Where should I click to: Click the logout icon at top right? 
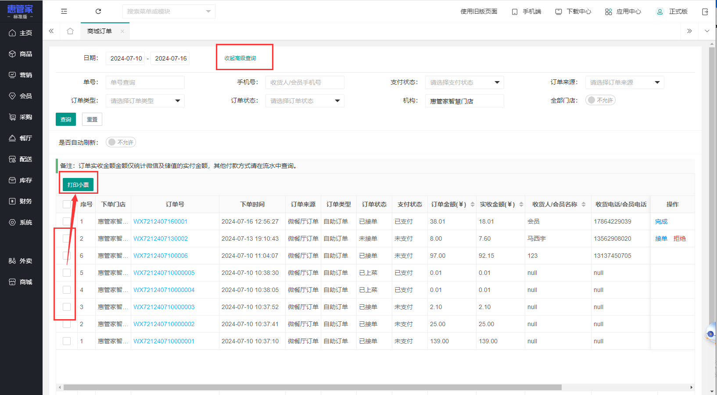coord(705,12)
